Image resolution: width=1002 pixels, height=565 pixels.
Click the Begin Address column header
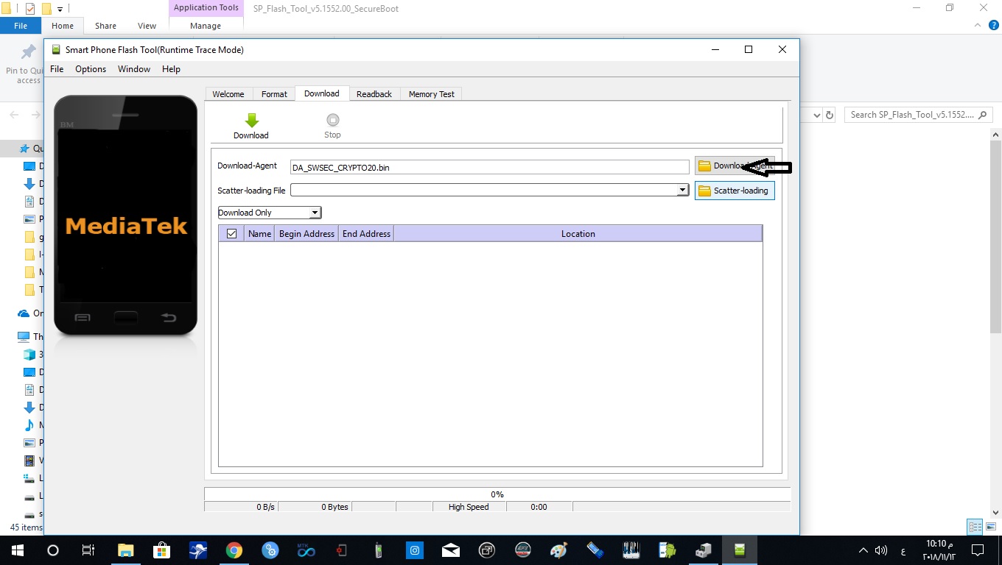pyautogui.click(x=306, y=233)
